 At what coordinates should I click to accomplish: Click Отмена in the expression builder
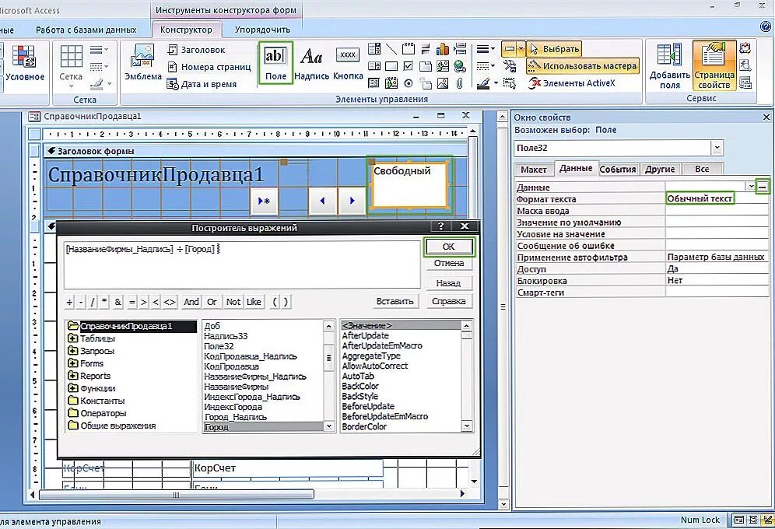(448, 263)
